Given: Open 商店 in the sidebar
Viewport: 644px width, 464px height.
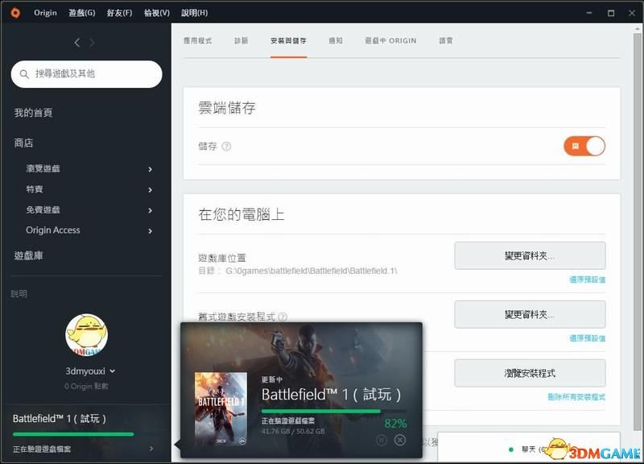Looking at the screenshot, I should click(x=23, y=143).
